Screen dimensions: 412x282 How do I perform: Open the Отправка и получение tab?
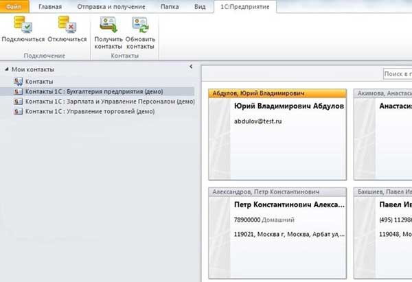pyautogui.click(x=112, y=6)
